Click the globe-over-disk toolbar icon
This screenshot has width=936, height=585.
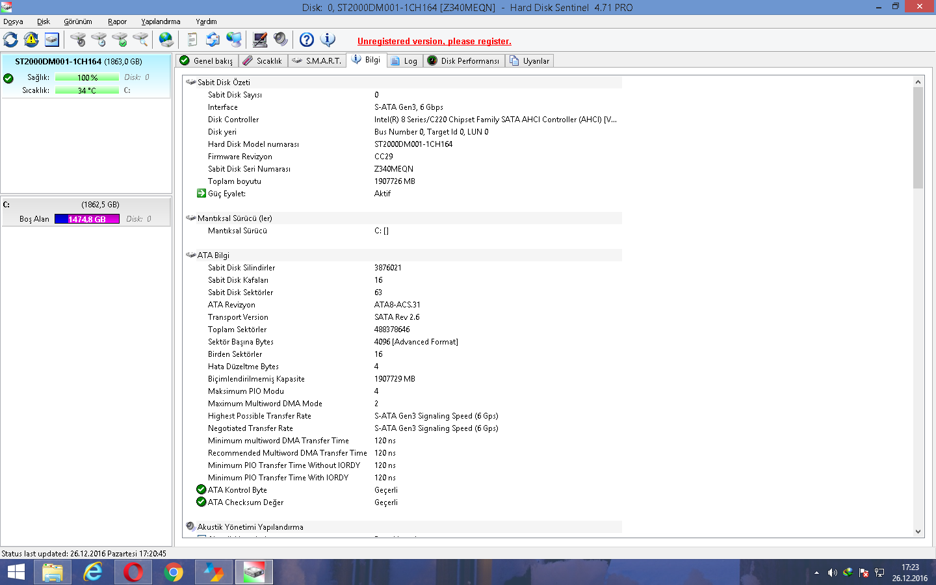pyautogui.click(x=166, y=40)
